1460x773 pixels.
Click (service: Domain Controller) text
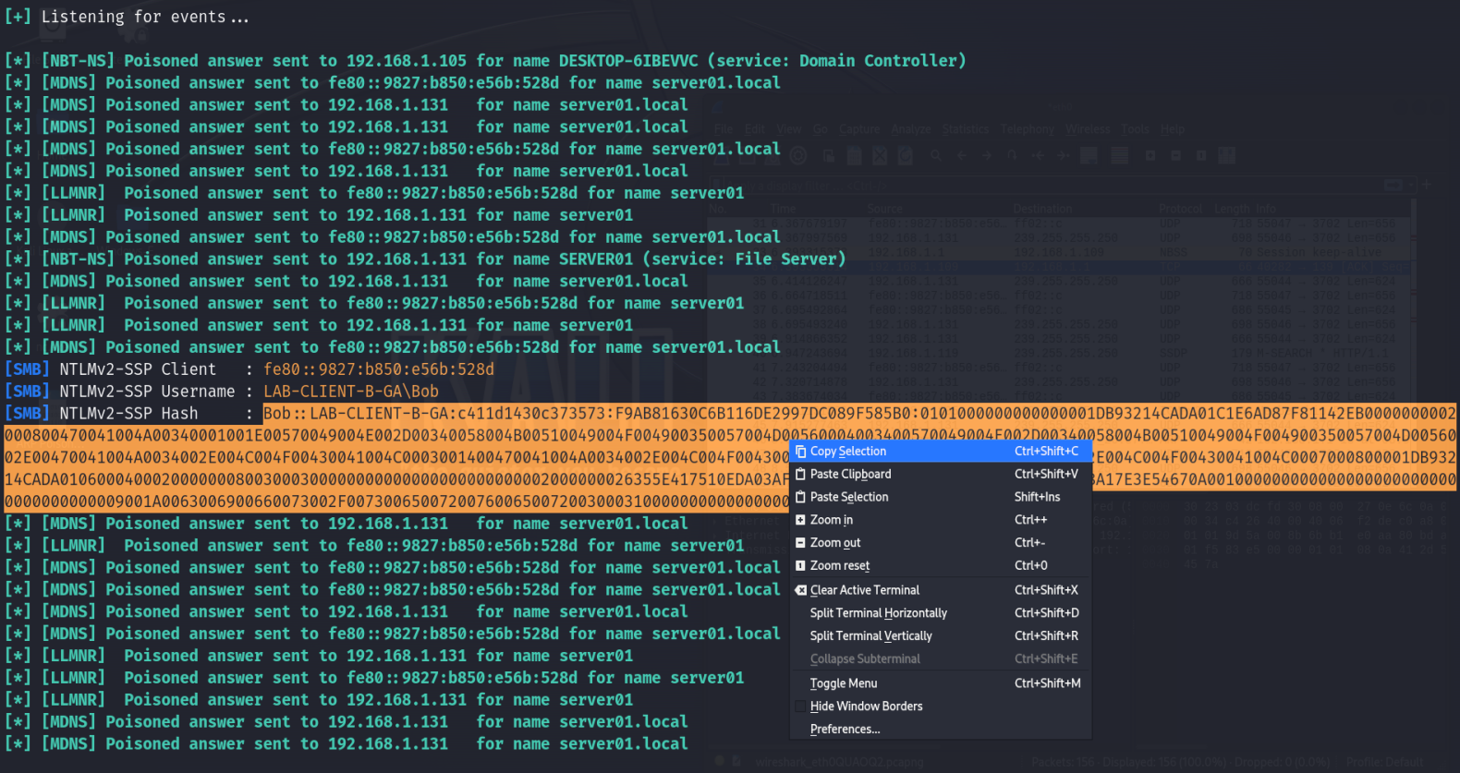click(837, 61)
